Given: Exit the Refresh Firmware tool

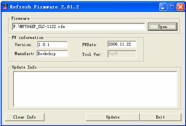Looking at the screenshot, I should (160, 117).
